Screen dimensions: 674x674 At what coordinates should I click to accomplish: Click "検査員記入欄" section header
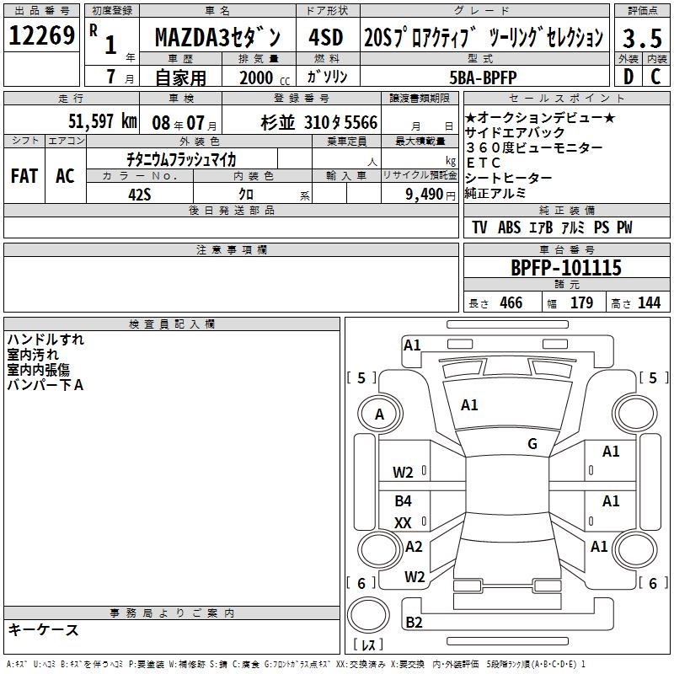pyautogui.click(x=172, y=324)
